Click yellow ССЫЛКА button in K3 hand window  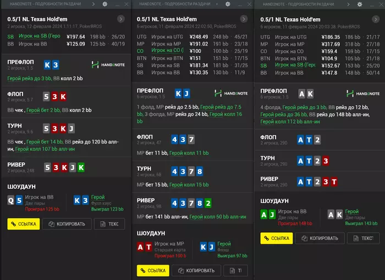click(x=24, y=224)
